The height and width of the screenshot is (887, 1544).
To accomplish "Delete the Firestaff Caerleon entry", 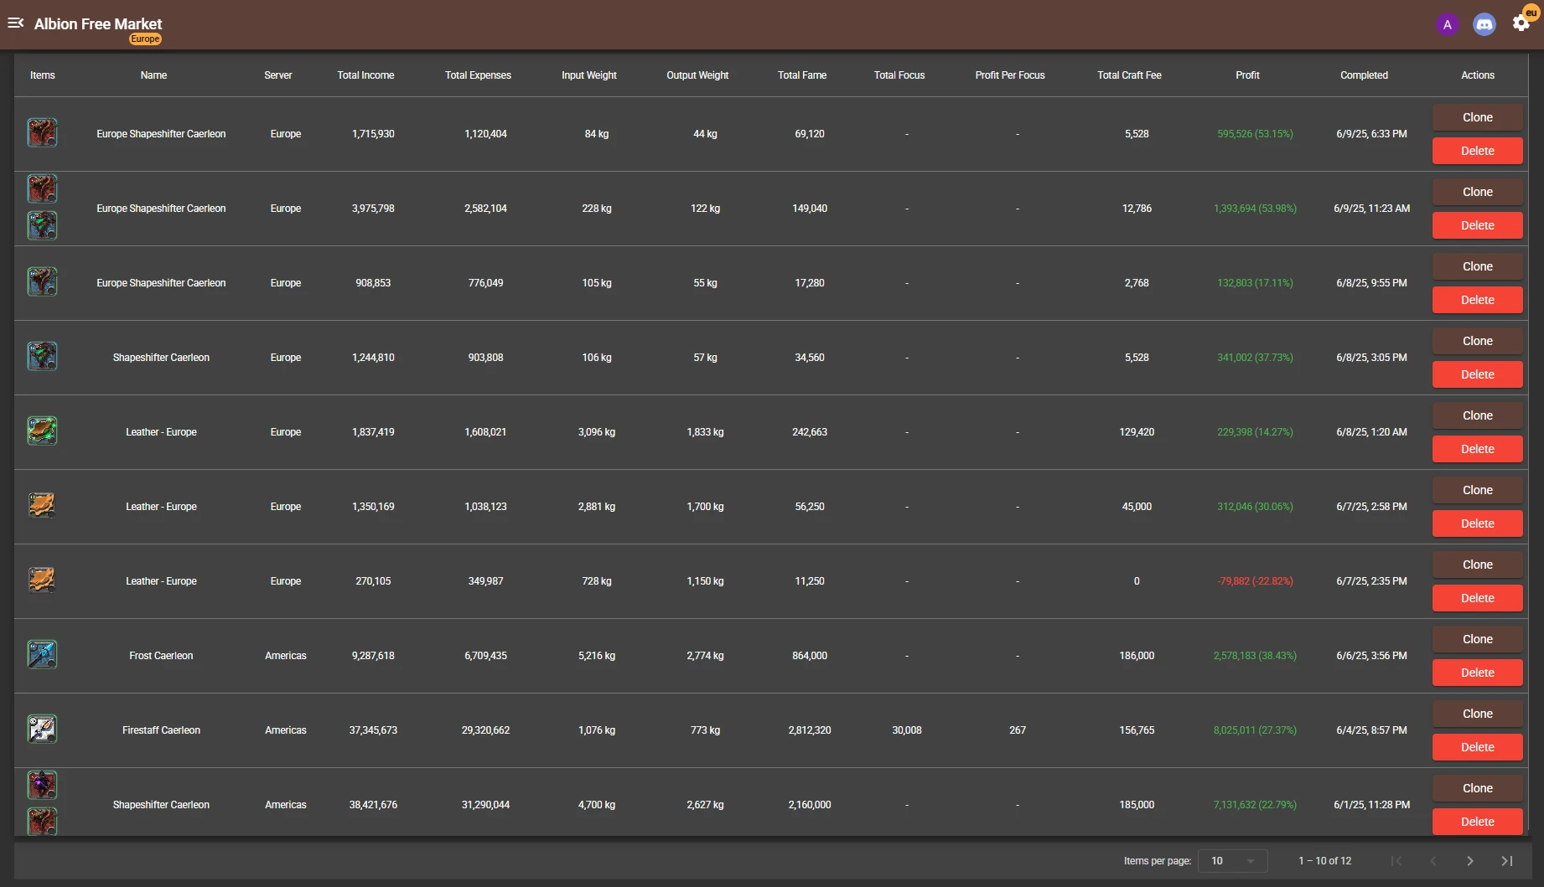I will [x=1477, y=747].
